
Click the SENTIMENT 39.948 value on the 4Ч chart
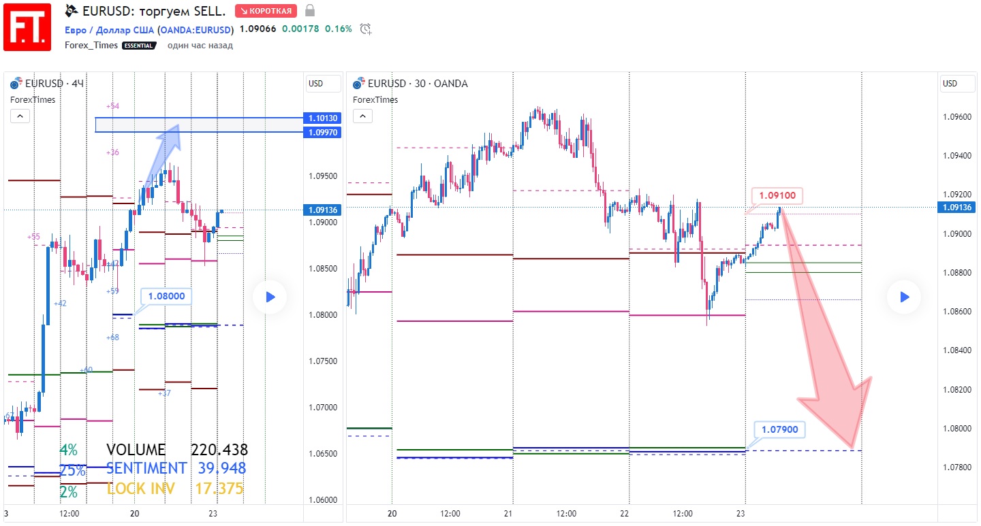coord(222,468)
